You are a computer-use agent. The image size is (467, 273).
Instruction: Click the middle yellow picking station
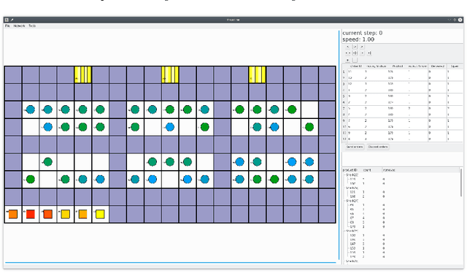(x=170, y=74)
